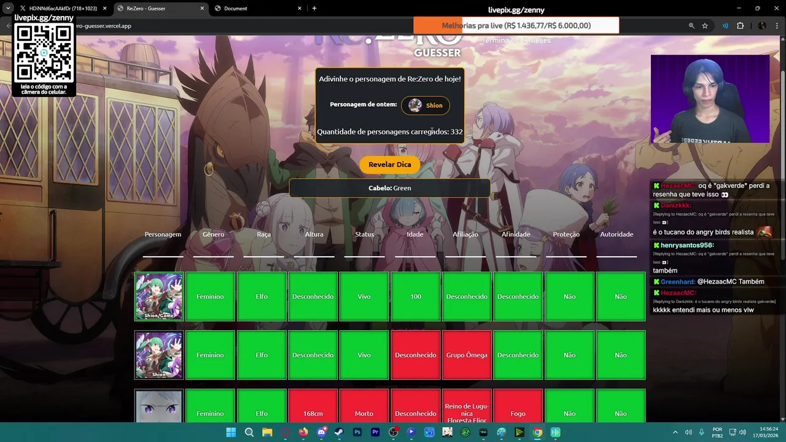Close the Document tab

pyautogui.click(x=300, y=9)
